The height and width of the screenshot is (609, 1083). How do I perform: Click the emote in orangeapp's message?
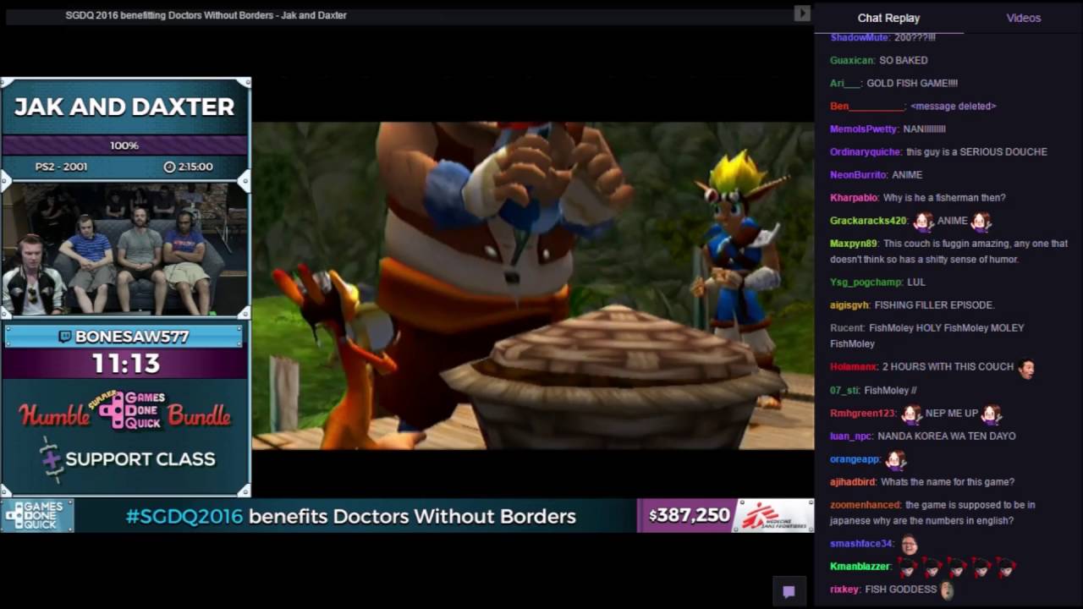(x=896, y=460)
